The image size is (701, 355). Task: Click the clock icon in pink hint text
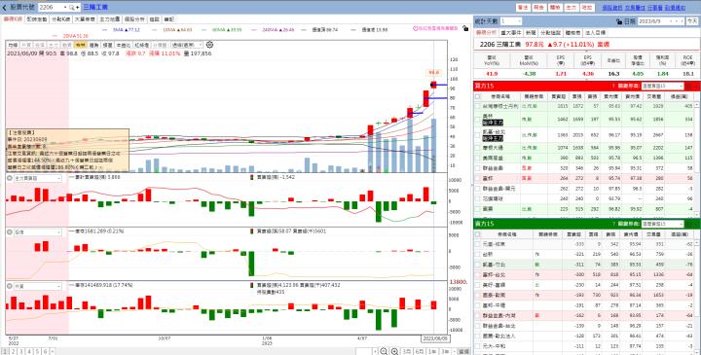[415, 28]
